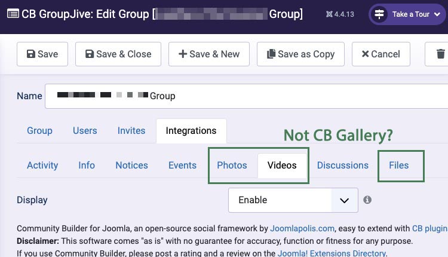The height and width of the screenshot is (257, 448).
Task: Switch to the Users tab
Action: tap(85, 130)
